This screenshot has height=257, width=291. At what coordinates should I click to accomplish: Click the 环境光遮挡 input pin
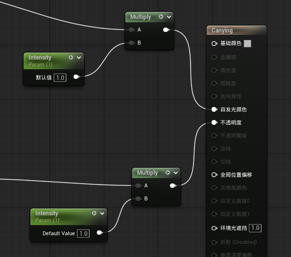[214, 228]
